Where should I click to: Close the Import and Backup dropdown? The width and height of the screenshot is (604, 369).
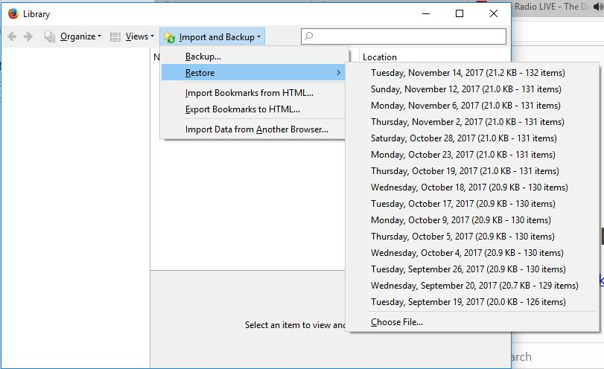point(212,36)
